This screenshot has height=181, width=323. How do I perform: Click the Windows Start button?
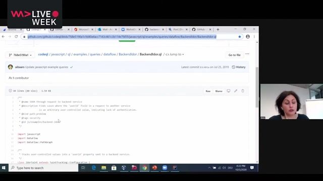(4, 168)
